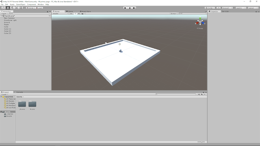Switch to the Console tab

(x=19, y=92)
